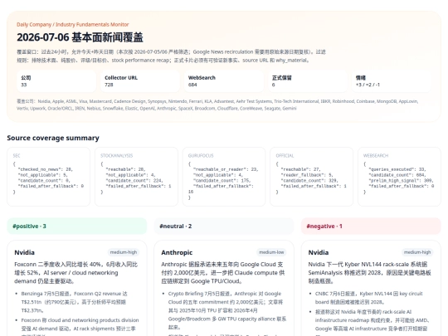Image resolution: width=448 pixels, height=336 pixels.
Task: Click the CNBC 7月6日报道 bullet point
Action: [369, 298]
